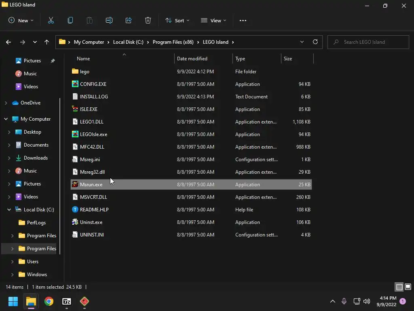
Task: Collapse the My Computer tree node
Action: (x=6, y=119)
